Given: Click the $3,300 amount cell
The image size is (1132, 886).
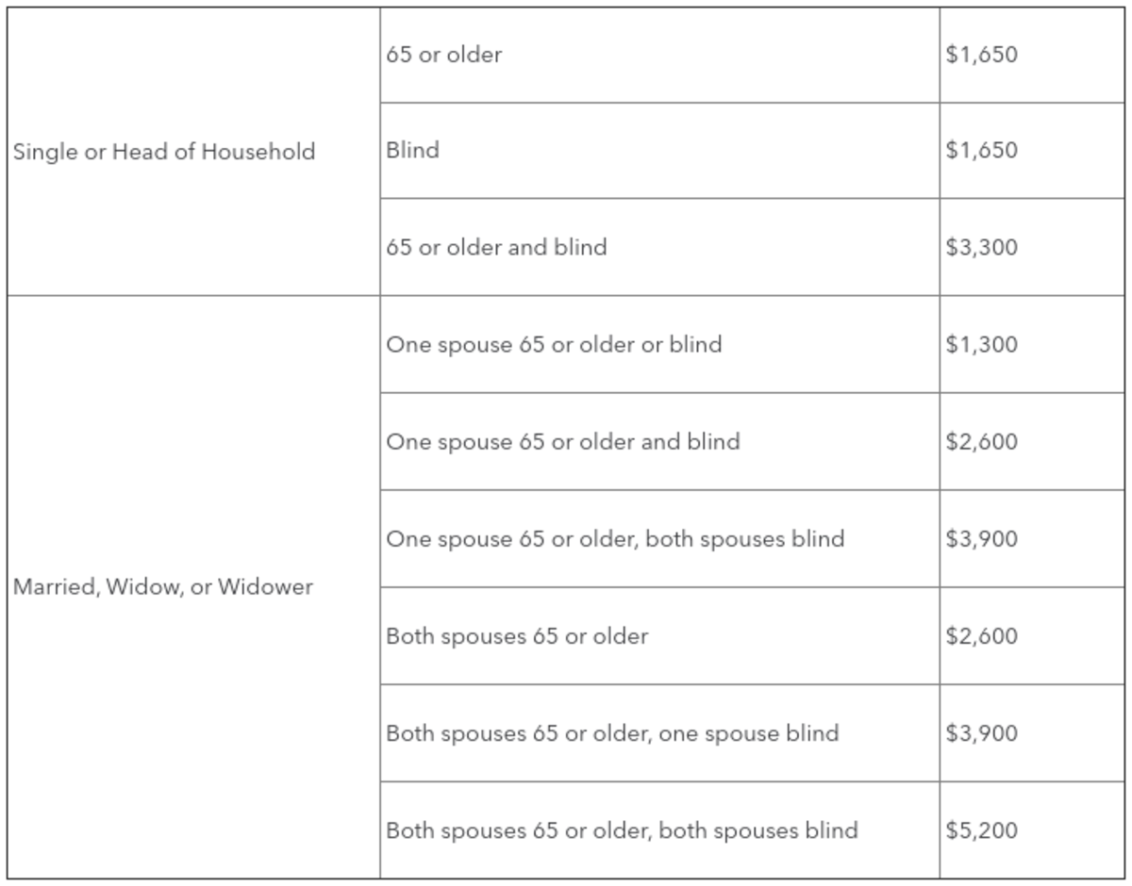Looking at the screenshot, I should [982, 247].
